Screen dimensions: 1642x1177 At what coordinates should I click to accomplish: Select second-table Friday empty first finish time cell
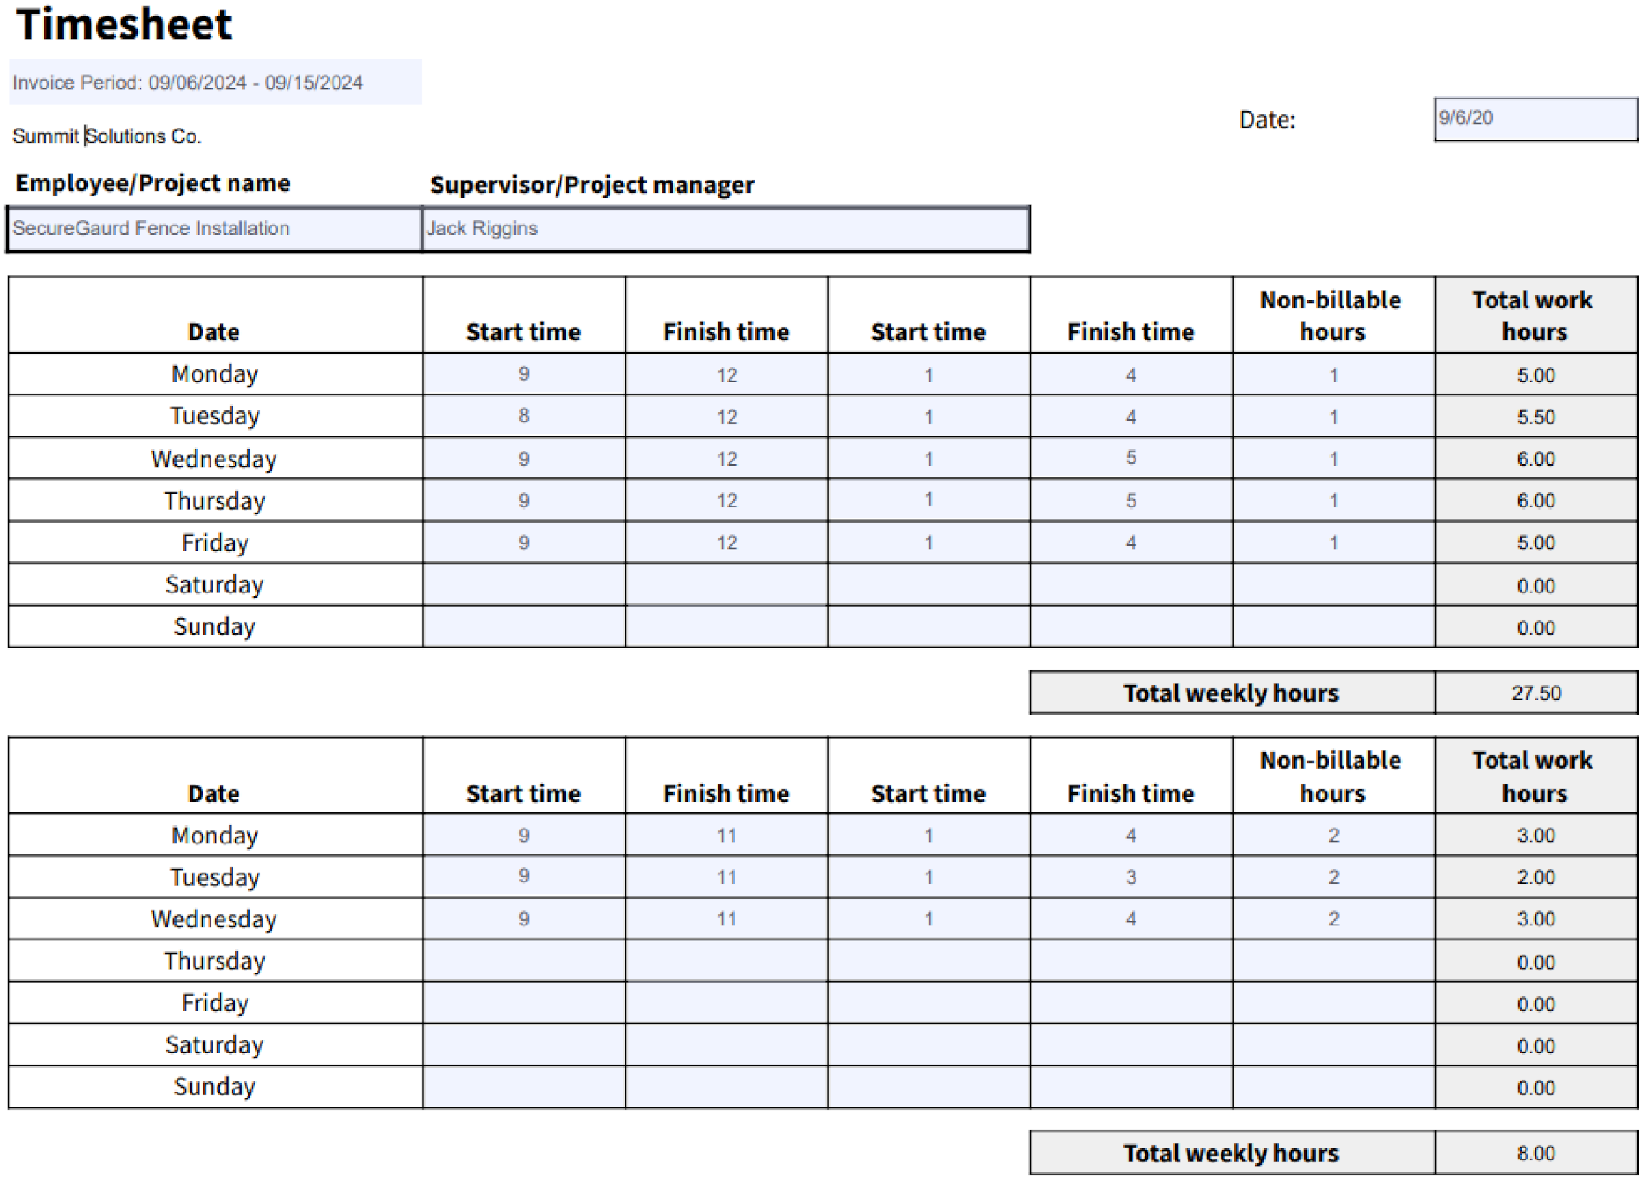pos(726,1003)
